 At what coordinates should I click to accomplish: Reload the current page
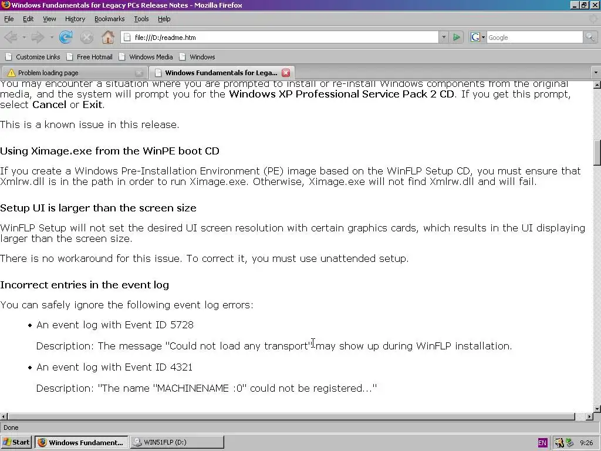click(66, 37)
